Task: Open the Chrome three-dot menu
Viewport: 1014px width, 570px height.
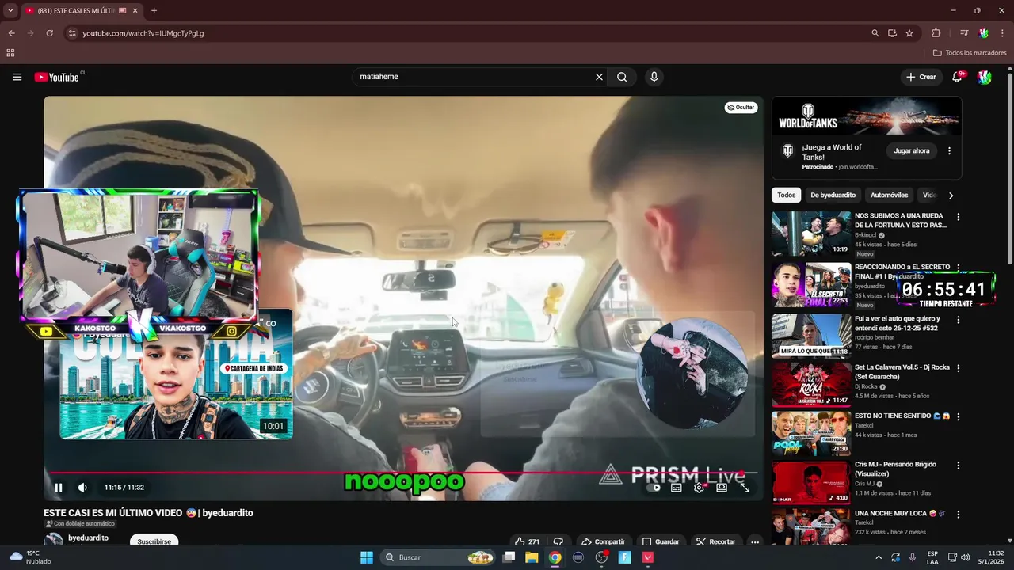Action: pos(1002,33)
